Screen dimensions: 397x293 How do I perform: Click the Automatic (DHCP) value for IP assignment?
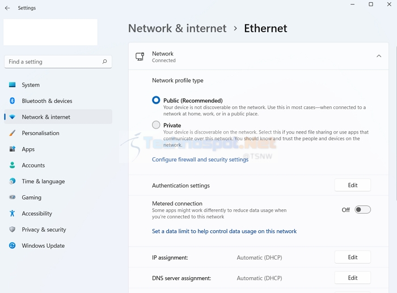pos(259,257)
